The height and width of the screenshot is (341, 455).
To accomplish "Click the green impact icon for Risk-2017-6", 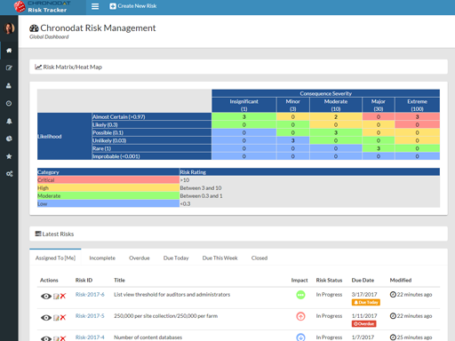I will (x=300, y=295).
